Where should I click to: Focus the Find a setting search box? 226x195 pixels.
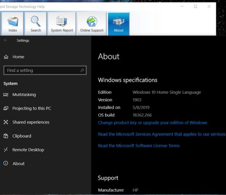(45, 70)
